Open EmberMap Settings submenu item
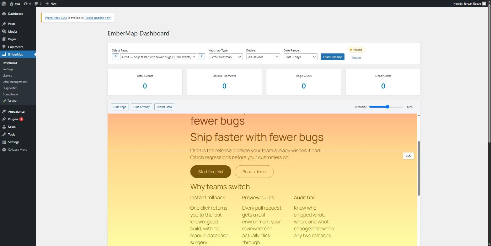This screenshot has width=491, height=246. click(x=8, y=69)
